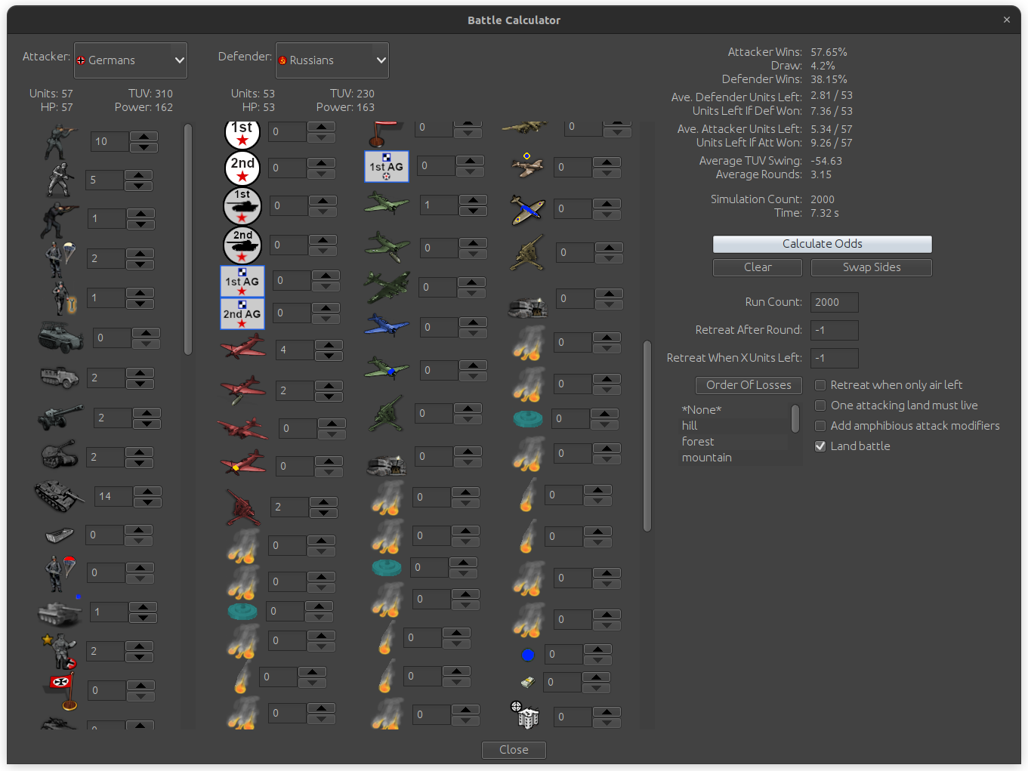Click the defender '2nd' red star circle badge
Screen dimensions: 1028x771
(242, 168)
